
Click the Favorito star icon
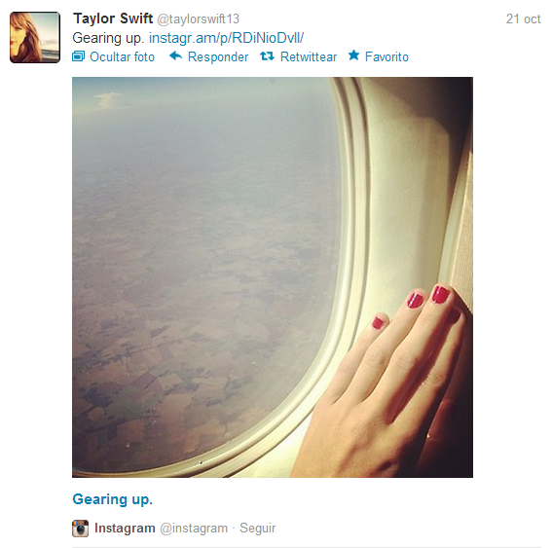point(353,55)
